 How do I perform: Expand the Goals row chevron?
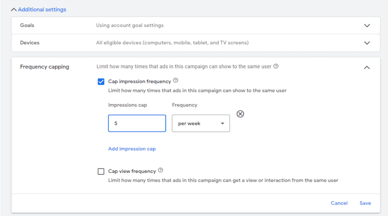pyautogui.click(x=367, y=25)
